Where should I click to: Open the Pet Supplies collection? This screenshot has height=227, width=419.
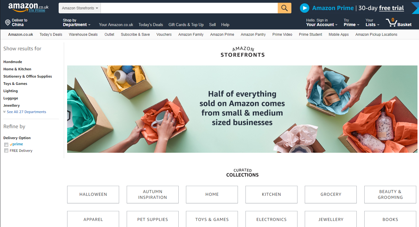(x=153, y=219)
